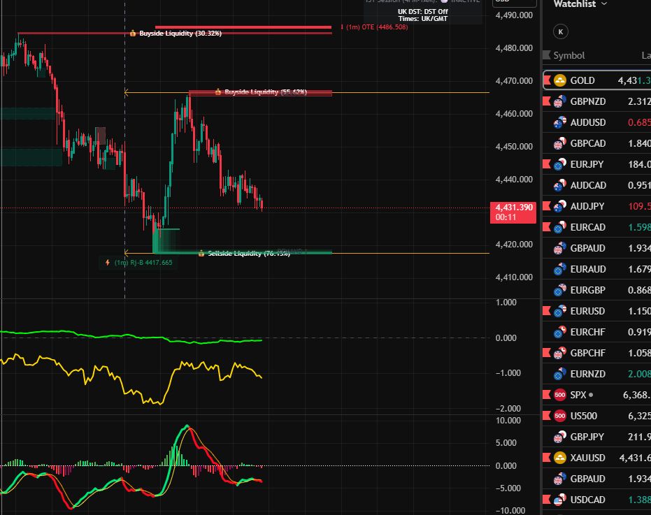Sort watchlist by the Symbol column header

pyautogui.click(x=568, y=55)
